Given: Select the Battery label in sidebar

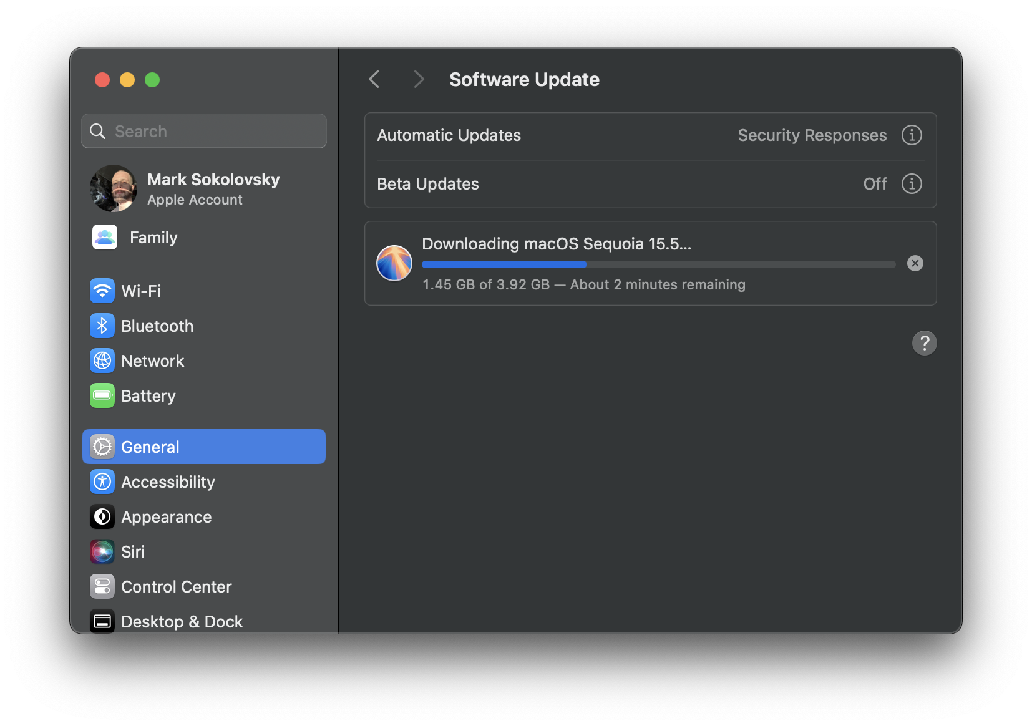Looking at the screenshot, I should (x=148, y=396).
